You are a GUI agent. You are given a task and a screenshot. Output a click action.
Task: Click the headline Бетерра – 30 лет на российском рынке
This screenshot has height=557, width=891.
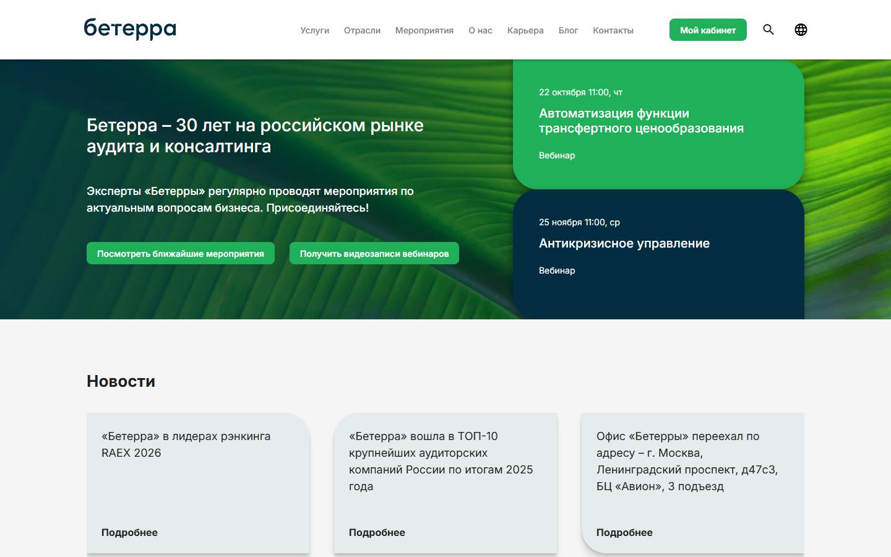(255, 136)
